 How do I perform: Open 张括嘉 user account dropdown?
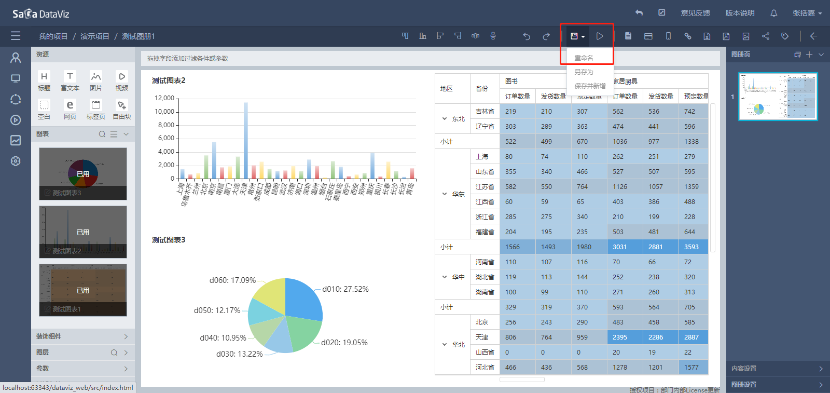[807, 13]
